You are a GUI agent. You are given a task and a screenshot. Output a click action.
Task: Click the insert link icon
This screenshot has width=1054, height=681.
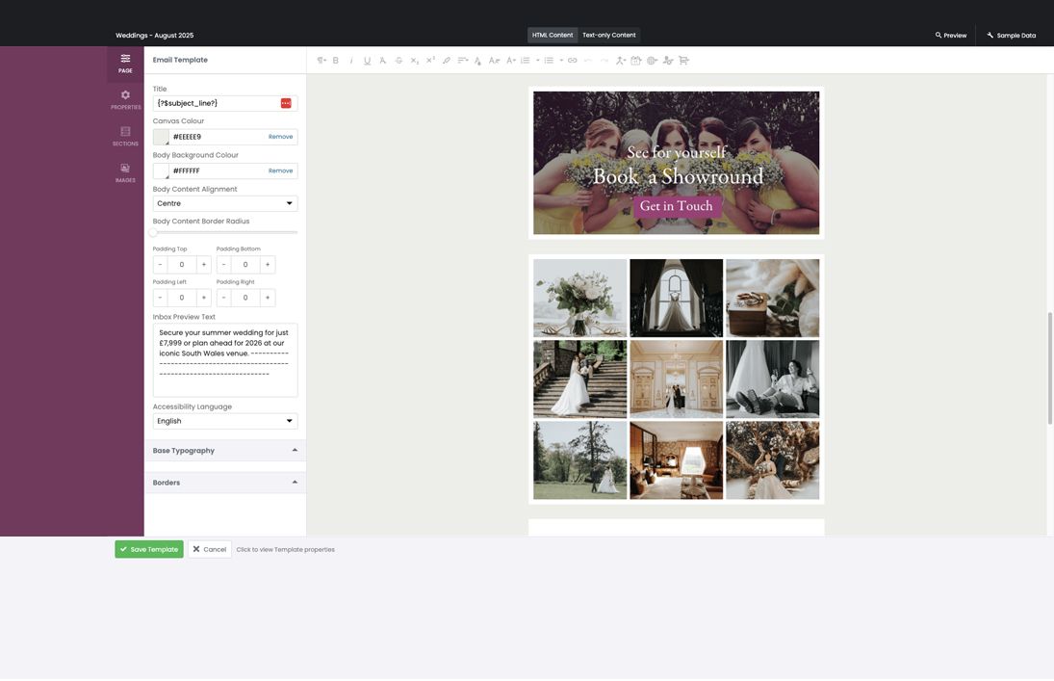pyautogui.click(x=572, y=61)
